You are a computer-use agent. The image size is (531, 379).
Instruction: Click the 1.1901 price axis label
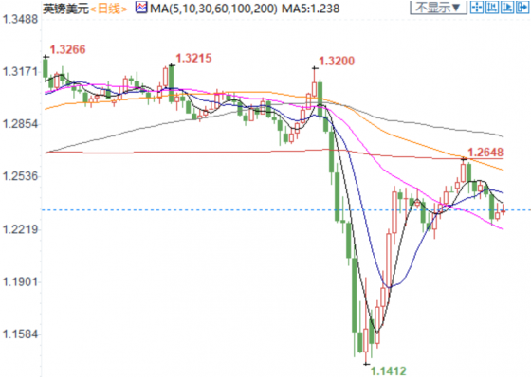coord(20,281)
